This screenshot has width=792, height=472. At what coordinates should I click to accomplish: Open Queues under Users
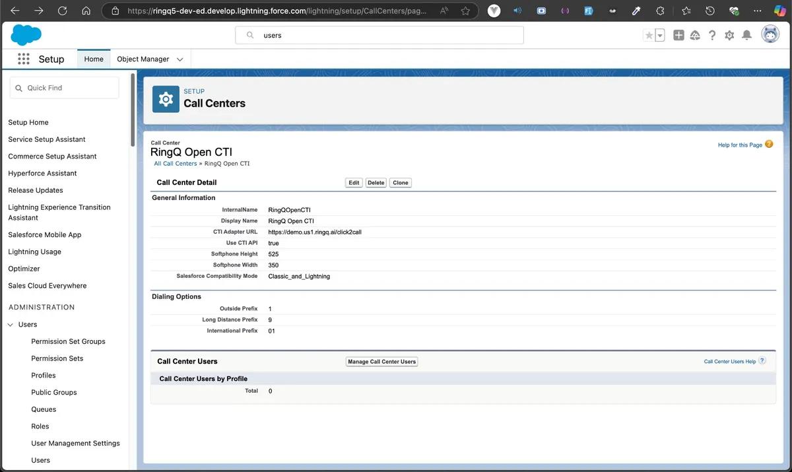[x=44, y=409]
